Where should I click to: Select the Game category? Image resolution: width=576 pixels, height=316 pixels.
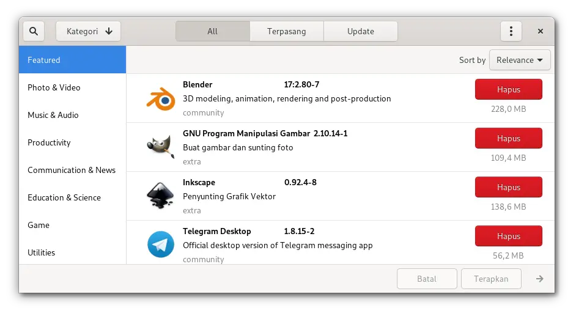[72, 225]
